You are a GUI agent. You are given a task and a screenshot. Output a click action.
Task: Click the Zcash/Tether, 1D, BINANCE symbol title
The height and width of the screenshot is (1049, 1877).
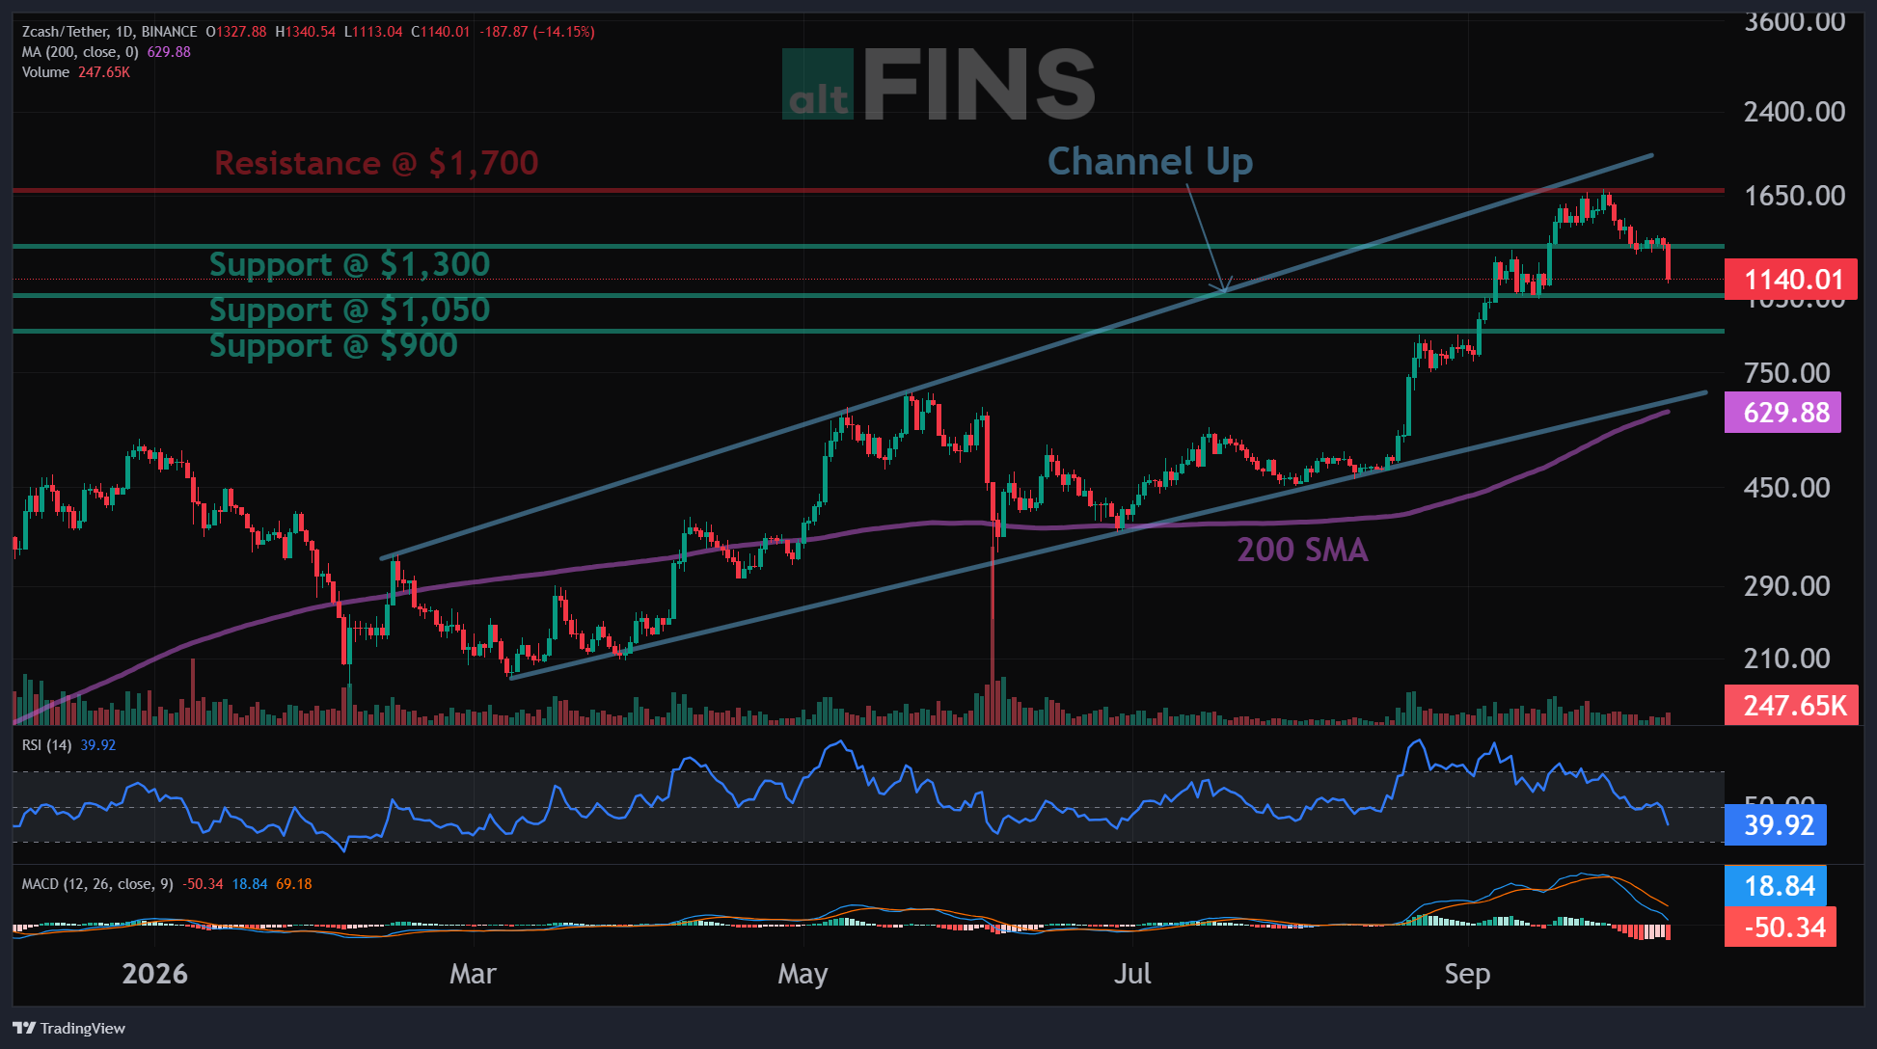pos(109,32)
